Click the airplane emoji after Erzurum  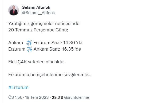(x=29, y=49)
